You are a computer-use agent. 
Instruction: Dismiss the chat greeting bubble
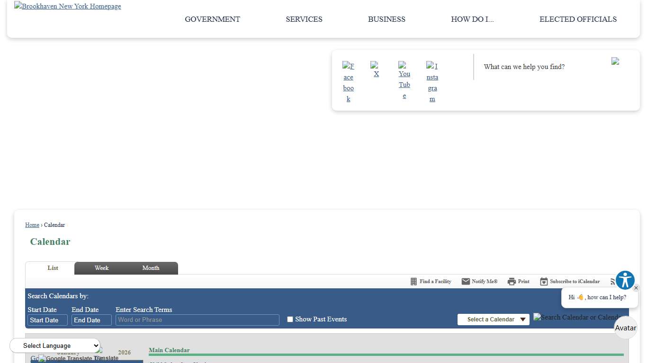pos(636,288)
